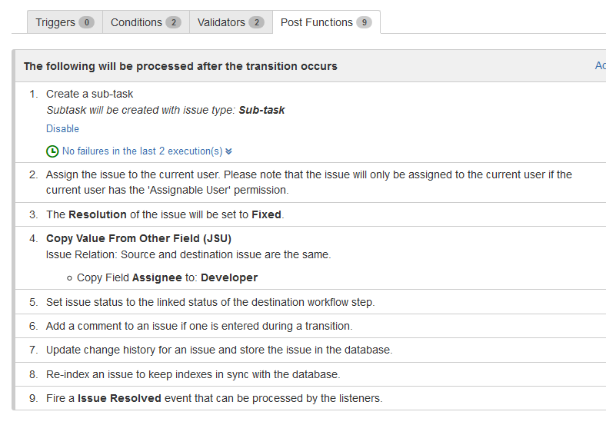
Task: Click the Post Functions count badge showing 9
Action: pyautogui.click(x=364, y=22)
